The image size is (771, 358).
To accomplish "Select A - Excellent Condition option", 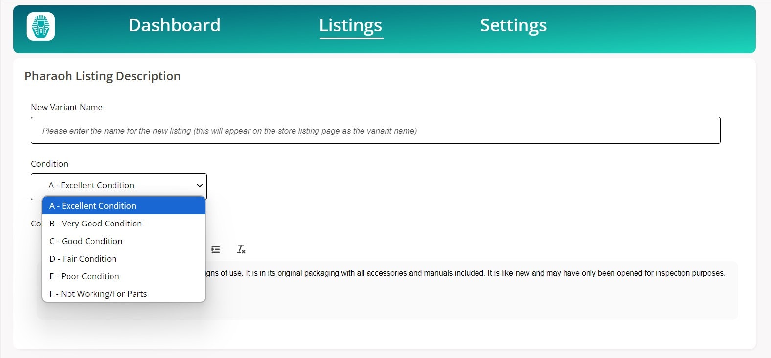I will (124, 206).
